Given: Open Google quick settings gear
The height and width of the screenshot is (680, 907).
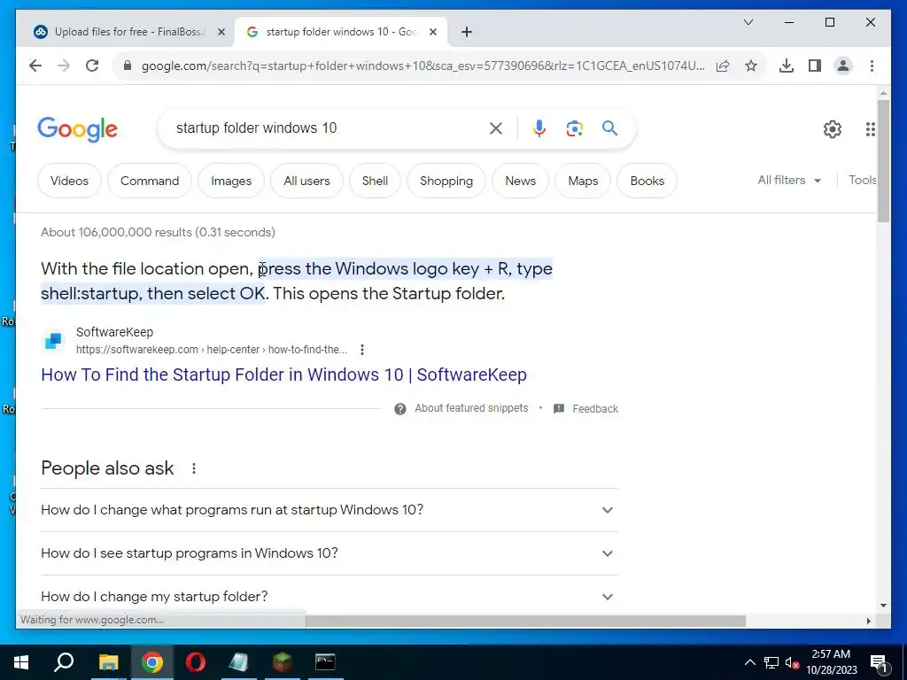Looking at the screenshot, I should 833,129.
